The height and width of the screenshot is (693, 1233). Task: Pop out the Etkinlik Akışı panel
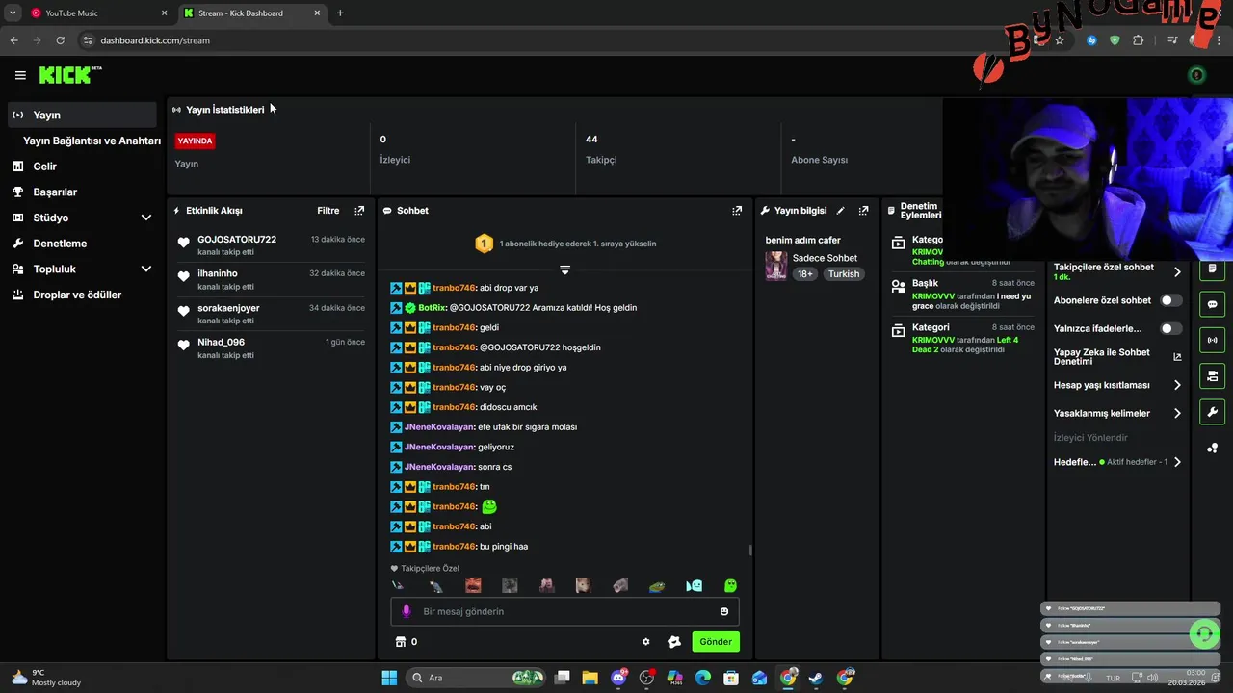[359, 211]
